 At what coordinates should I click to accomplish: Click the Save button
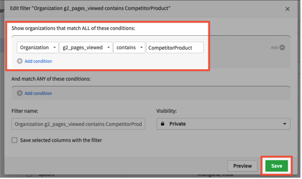(276, 166)
